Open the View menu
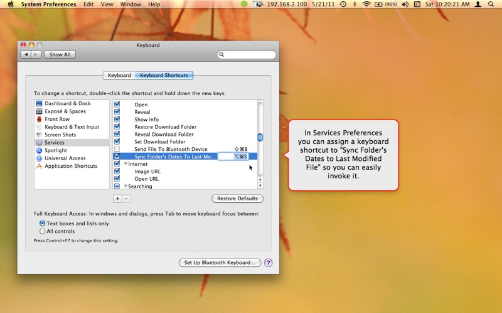The height and width of the screenshot is (313, 502). point(107,4)
